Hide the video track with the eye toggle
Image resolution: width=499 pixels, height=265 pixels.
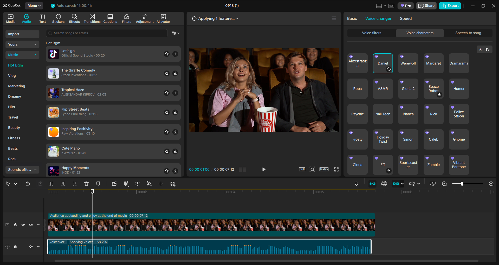23,225
